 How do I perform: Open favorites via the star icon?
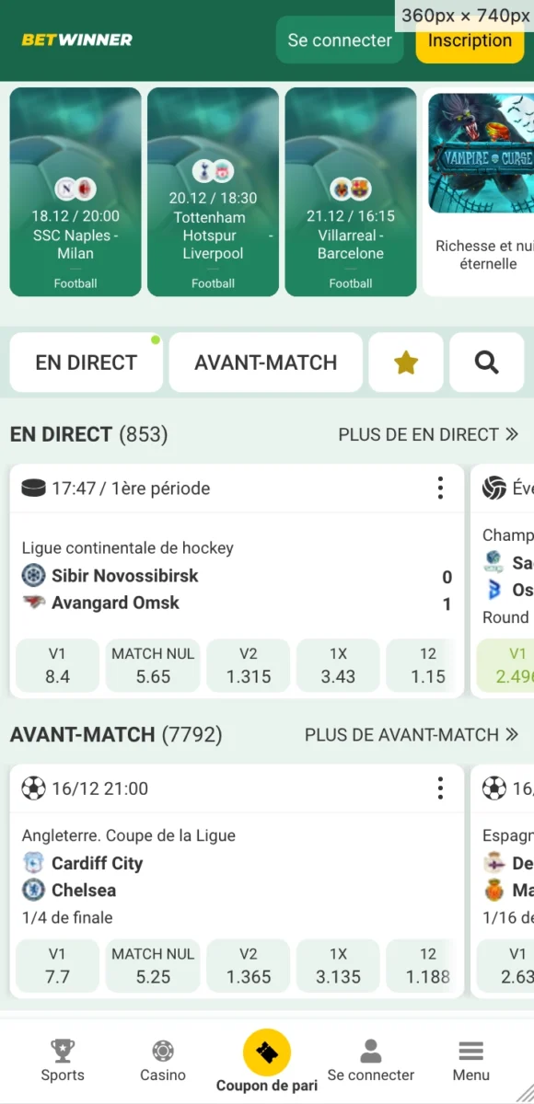pos(405,362)
